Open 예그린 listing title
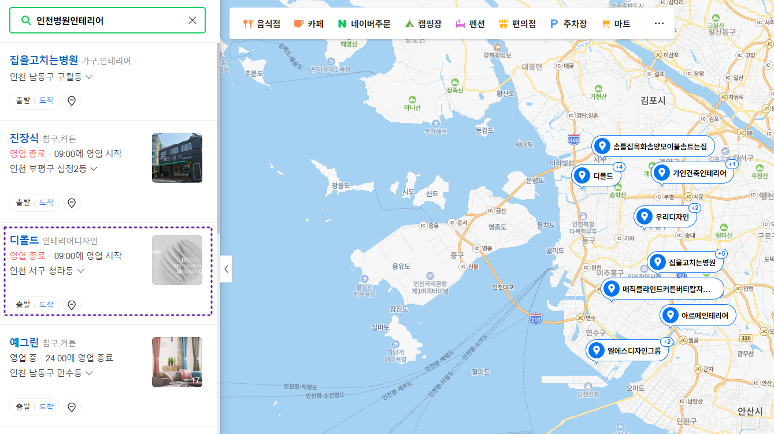The height and width of the screenshot is (434, 774). 24,342
